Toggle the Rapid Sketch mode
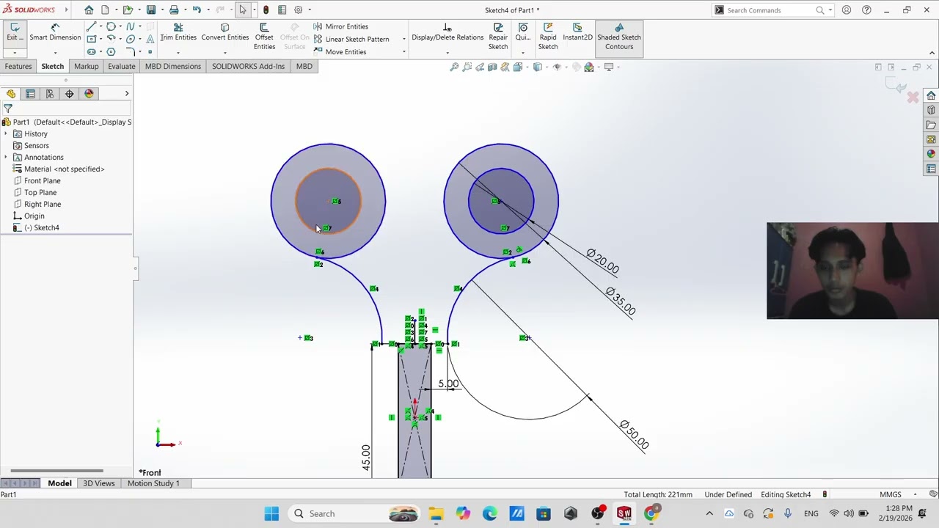This screenshot has width=939, height=528. (x=548, y=37)
